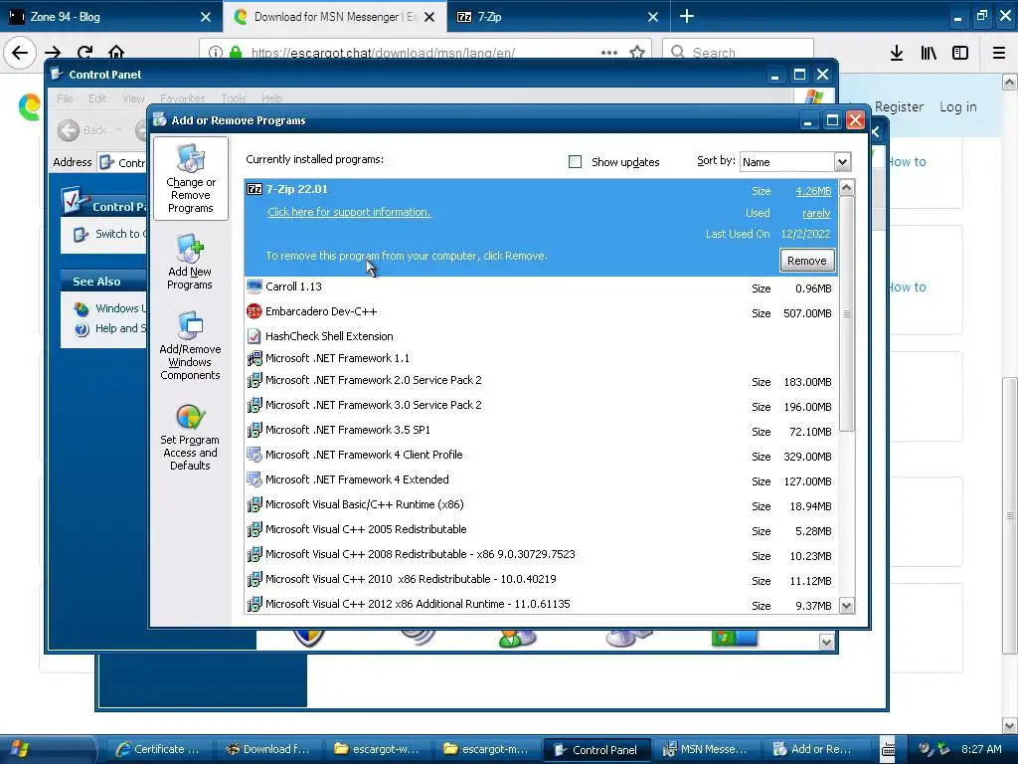This screenshot has width=1018, height=764.
Task: Open View menu in Control Panel
Action: click(x=133, y=98)
